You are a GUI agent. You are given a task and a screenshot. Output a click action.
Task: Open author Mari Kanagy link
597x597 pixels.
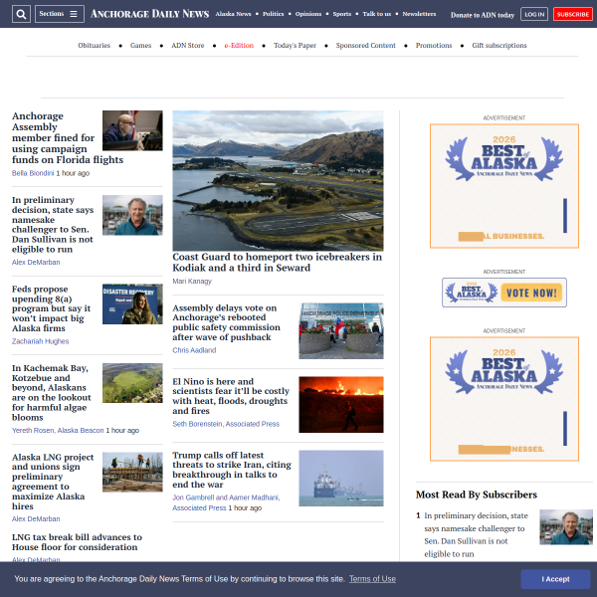click(192, 282)
